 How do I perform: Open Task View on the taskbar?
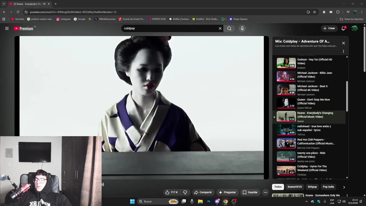[x=184, y=201]
